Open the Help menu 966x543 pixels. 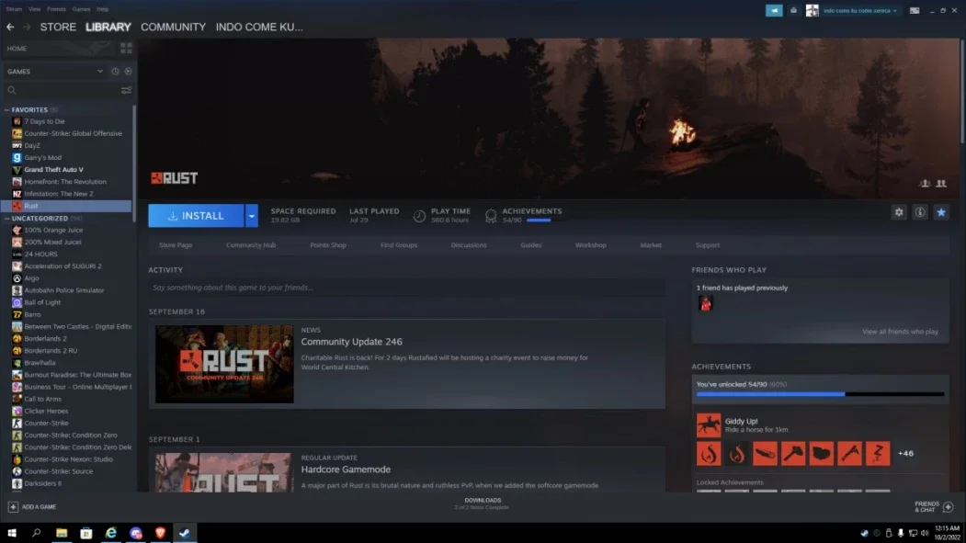[x=103, y=9]
